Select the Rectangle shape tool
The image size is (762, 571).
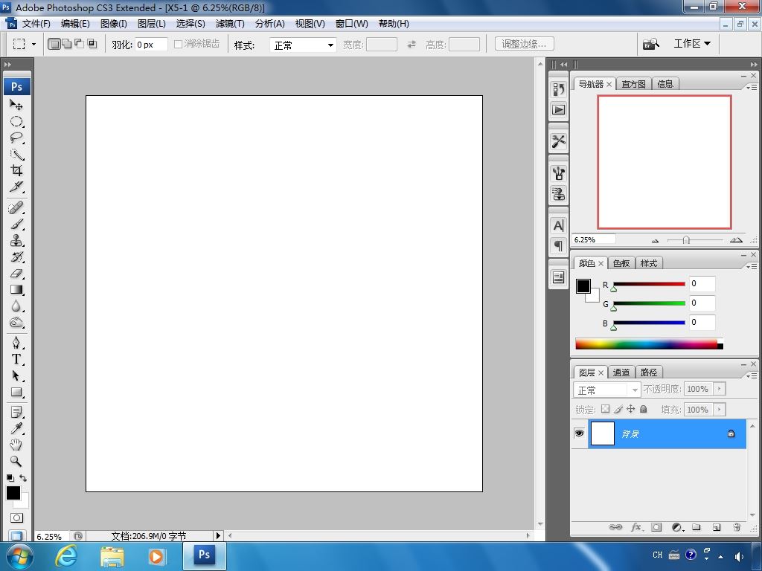tap(16, 392)
